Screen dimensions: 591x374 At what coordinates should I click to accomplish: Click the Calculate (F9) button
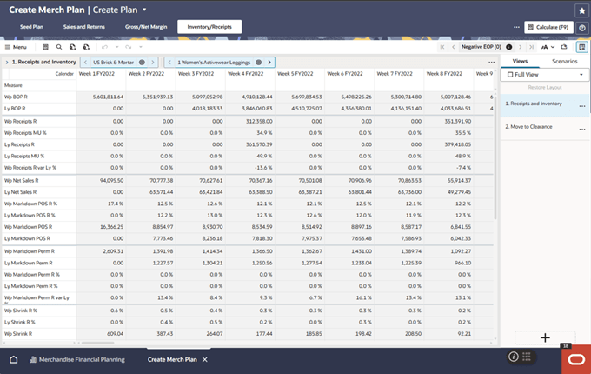click(548, 27)
